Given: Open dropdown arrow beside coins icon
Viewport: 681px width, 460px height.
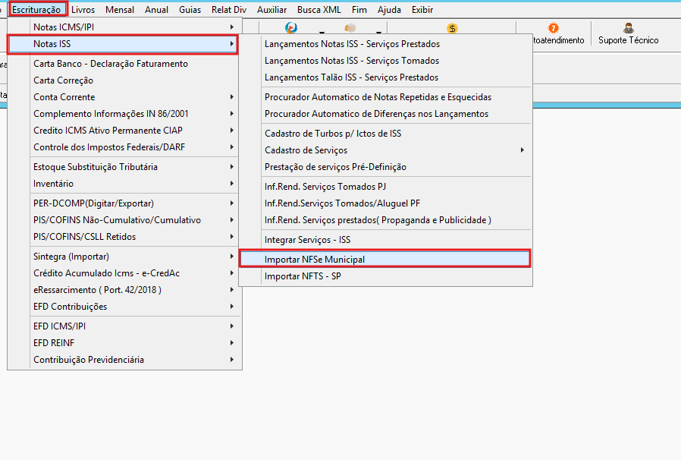Looking at the screenshot, I should pos(378,33).
